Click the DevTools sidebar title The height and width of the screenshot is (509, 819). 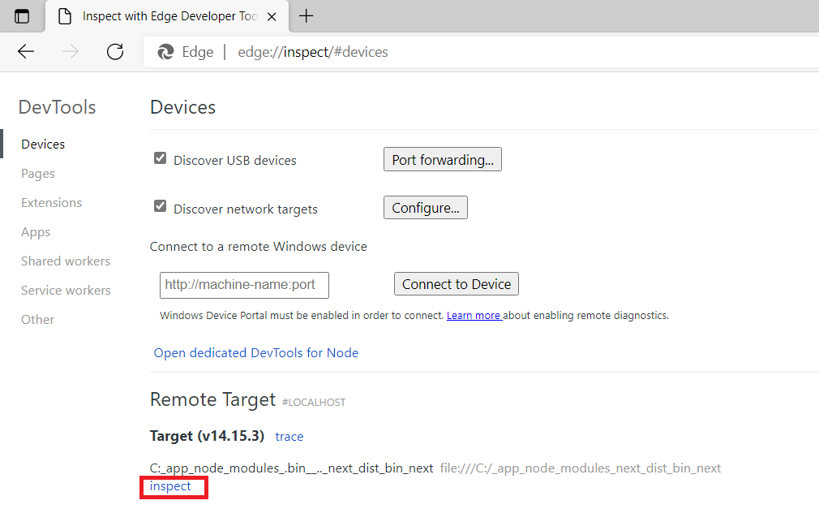57,107
